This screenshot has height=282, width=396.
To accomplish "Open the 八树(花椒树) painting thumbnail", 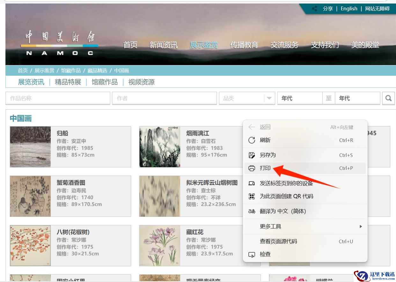I will [x=30, y=246].
